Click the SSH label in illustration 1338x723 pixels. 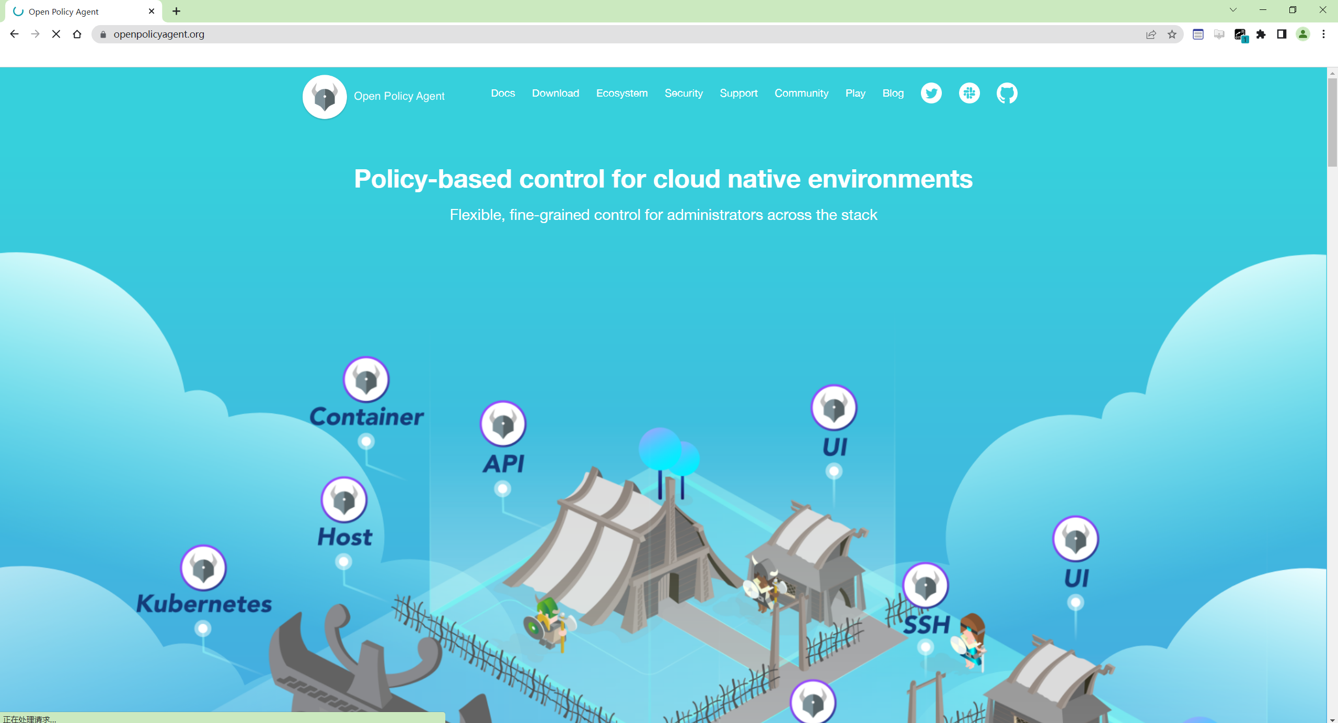(x=927, y=625)
